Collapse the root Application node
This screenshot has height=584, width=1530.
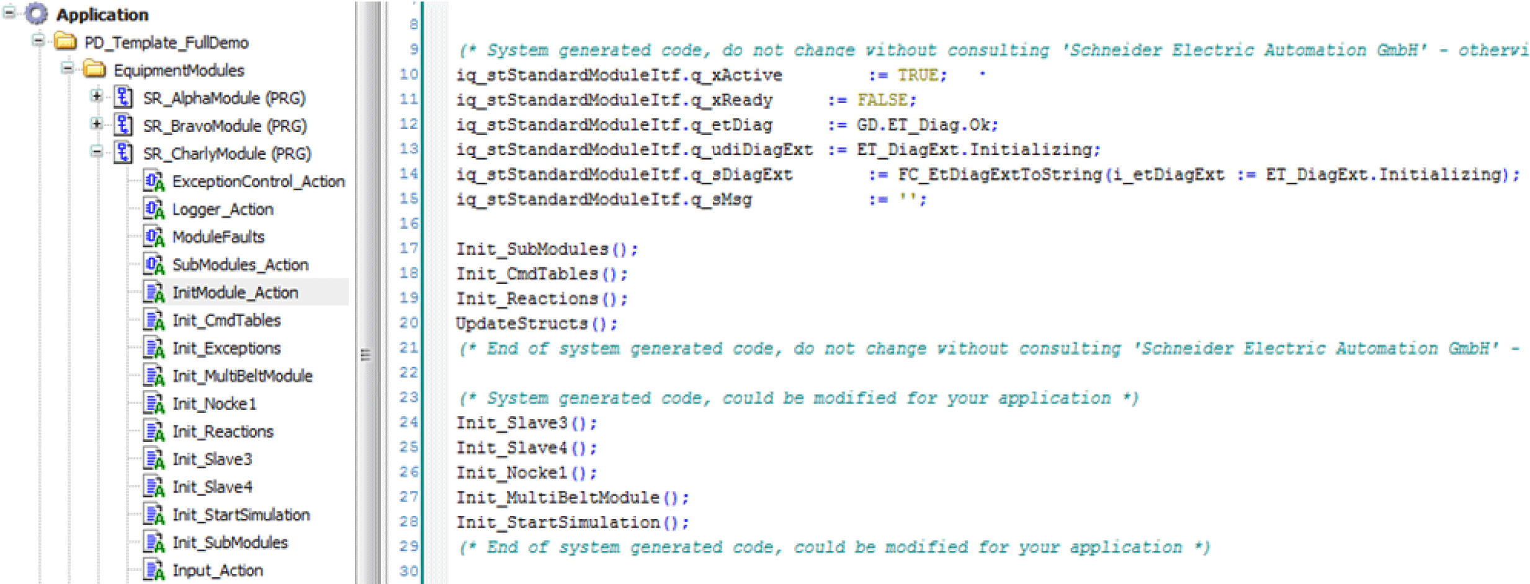coord(9,12)
